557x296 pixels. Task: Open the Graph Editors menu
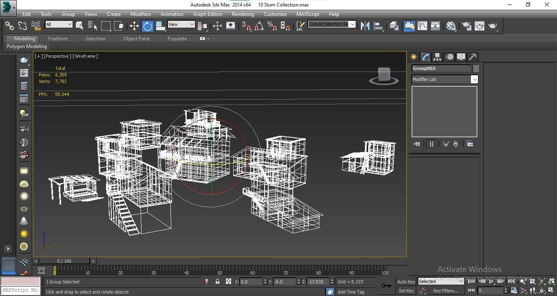click(x=208, y=14)
